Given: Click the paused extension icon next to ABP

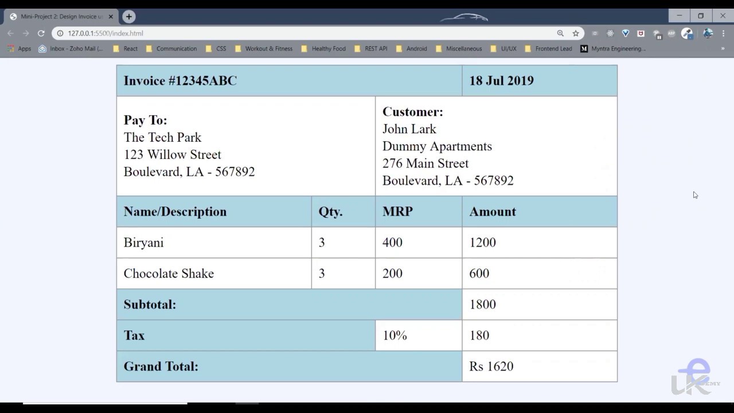Looking at the screenshot, I should (657, 34).
